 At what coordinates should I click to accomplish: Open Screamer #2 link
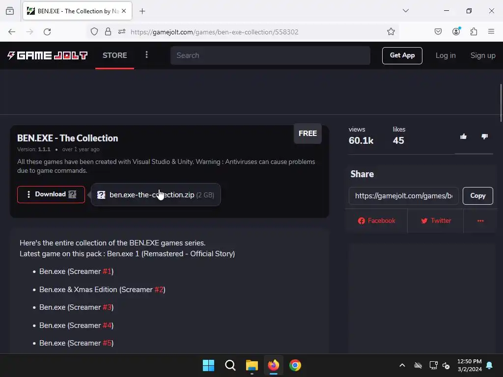(x=159, y=290)
